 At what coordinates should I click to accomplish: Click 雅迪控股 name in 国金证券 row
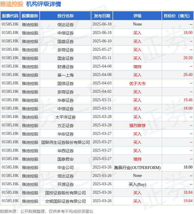click(30, 58)
